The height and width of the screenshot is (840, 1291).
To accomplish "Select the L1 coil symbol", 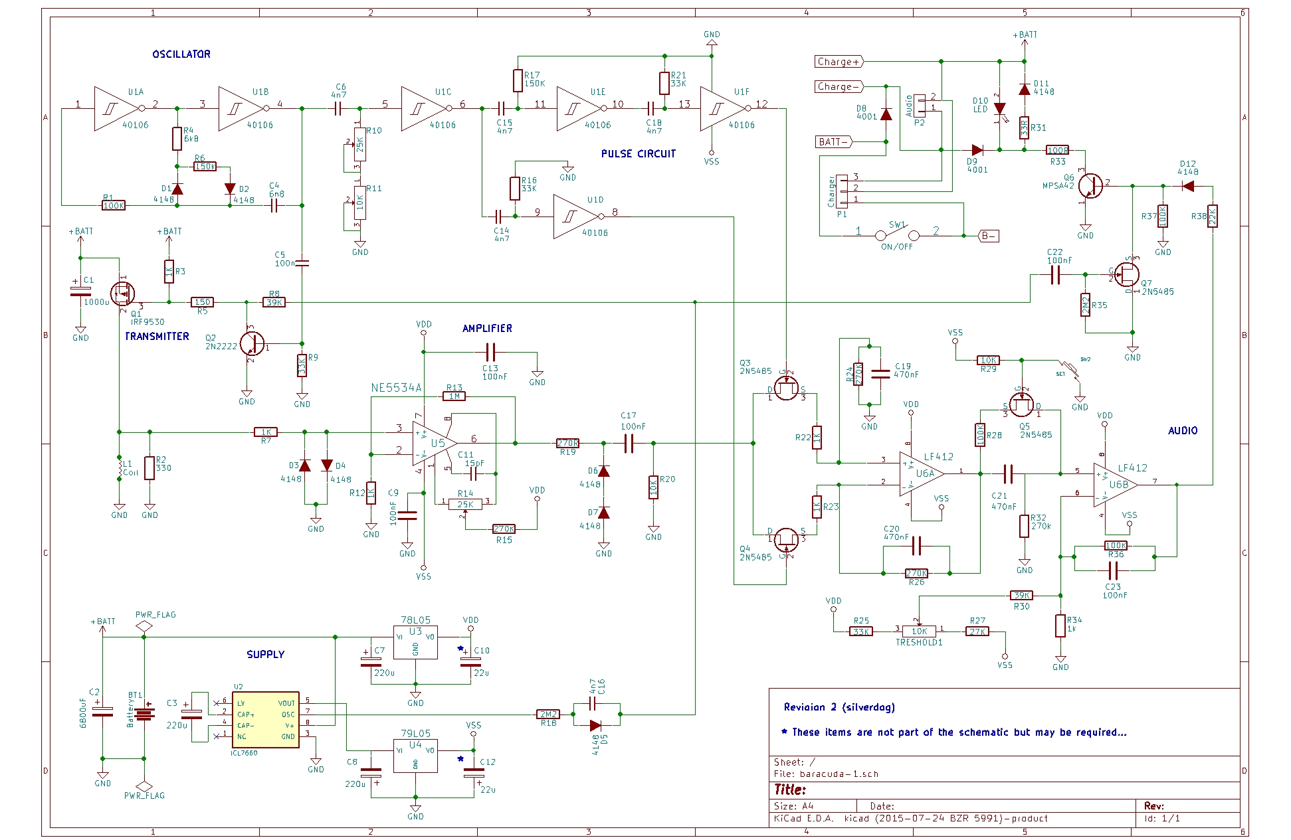I will tap(120, 467).
